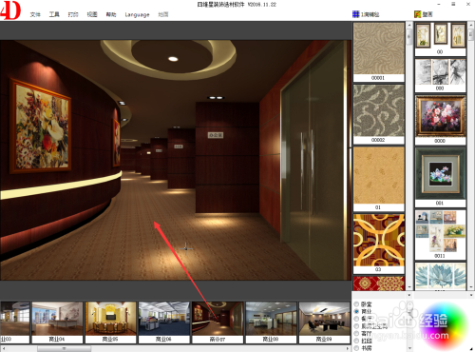Image resolution: width=475 pixels, height=352 pixels.
Task: Select the blue lotus painting thumbnail
Action: tap(441, 276)
